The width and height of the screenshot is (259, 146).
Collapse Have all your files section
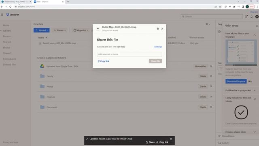(x=255, y=35)
